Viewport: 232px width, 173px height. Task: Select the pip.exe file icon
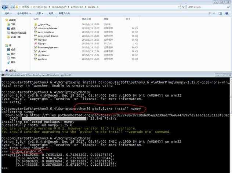(36, 51)
